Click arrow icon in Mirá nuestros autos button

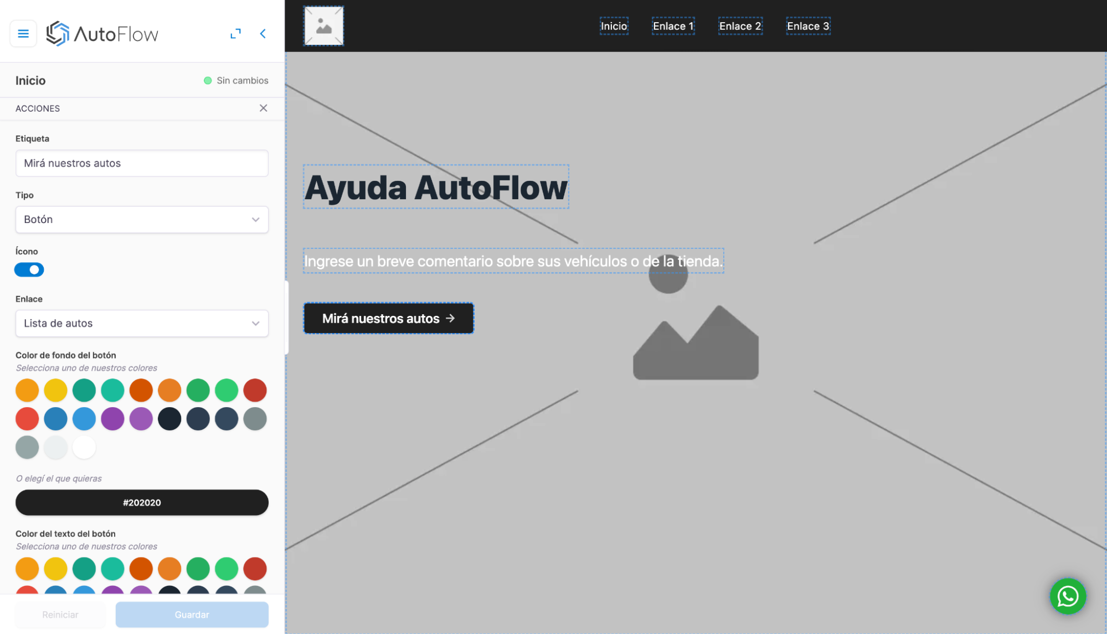(450, 318)
